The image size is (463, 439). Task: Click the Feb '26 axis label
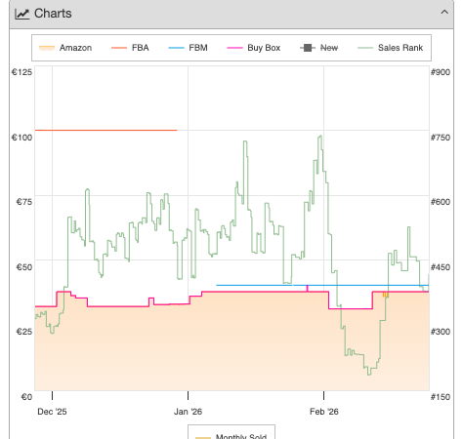(324, 412)
